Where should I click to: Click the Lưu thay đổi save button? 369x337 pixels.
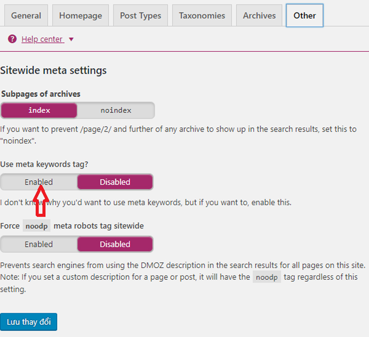tap(29, 322)
